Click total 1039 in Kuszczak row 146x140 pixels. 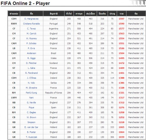(x=121, y=137)
